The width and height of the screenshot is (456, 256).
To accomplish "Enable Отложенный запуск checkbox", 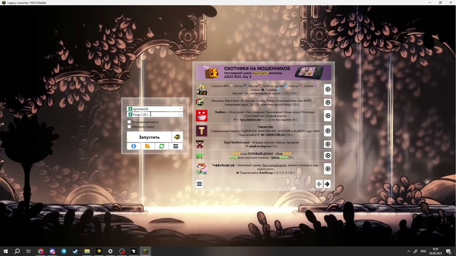I will [x=129, y=122].
